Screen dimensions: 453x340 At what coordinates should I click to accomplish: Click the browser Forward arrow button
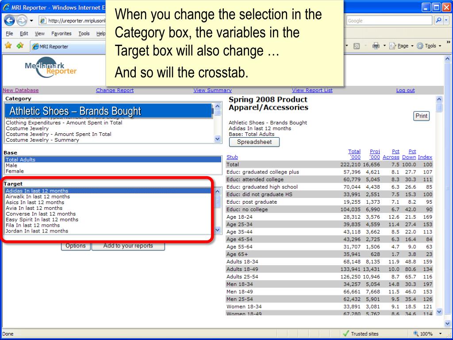(22, 20)
